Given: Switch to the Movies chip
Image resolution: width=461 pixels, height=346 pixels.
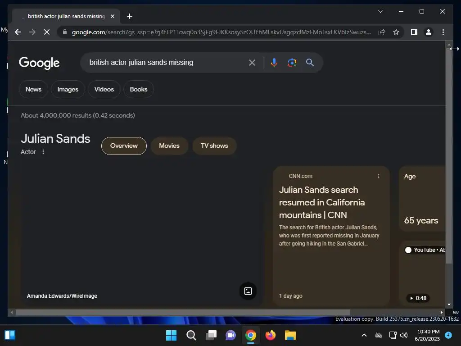Looking at the screenshot, I should (x=169, y=146).
